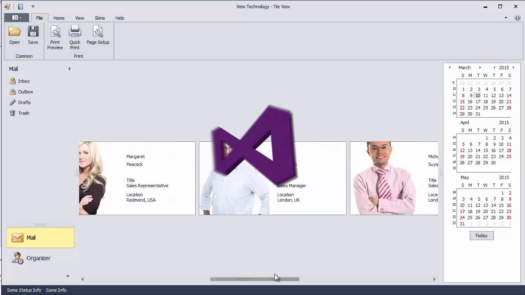Open the Drafts folder
The height and width of the screenshot is (295, 525).
[x=24, y=102]
